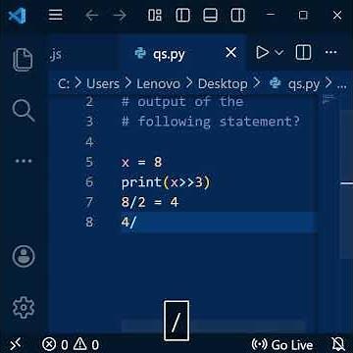
Task: Expand breadcrumb ellipsis symbols
Action: [x=341, y=85]
